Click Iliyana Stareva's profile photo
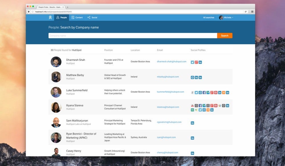The width and height of the screenshot is (285, 166). point(56,107)
